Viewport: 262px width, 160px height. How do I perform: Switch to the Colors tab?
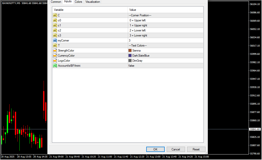coord(78,2)
